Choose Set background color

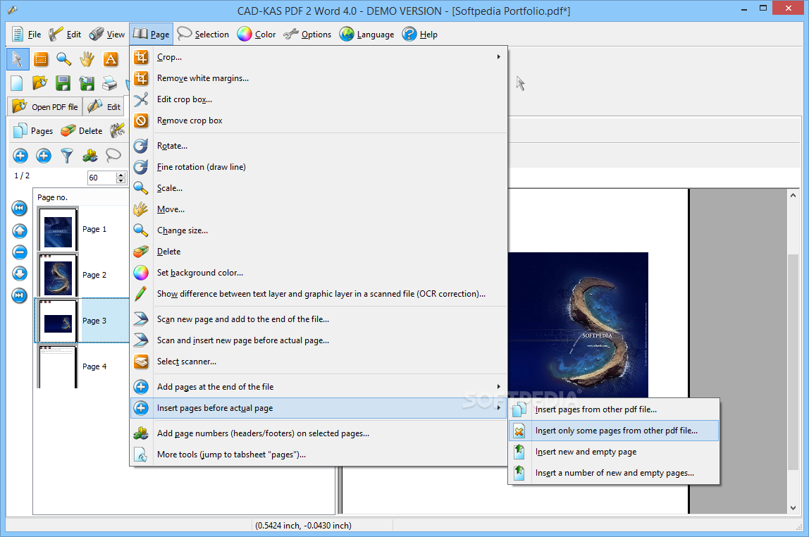pyautogui.click(x=319, y=273)
